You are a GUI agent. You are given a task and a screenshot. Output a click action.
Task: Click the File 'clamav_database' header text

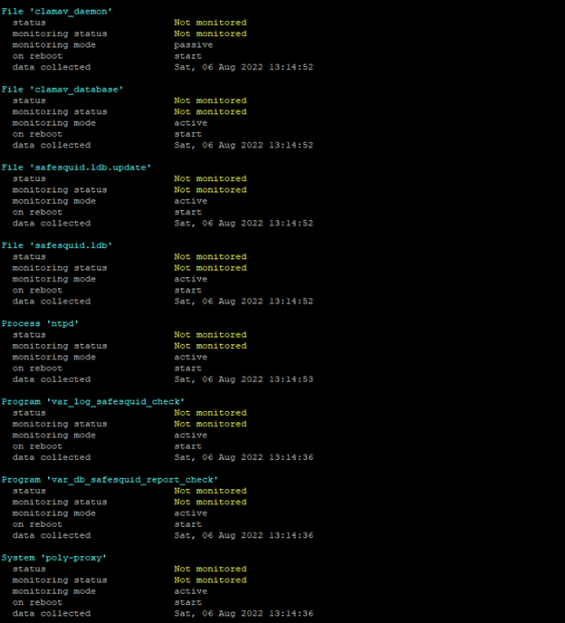(x=62, y=89)
